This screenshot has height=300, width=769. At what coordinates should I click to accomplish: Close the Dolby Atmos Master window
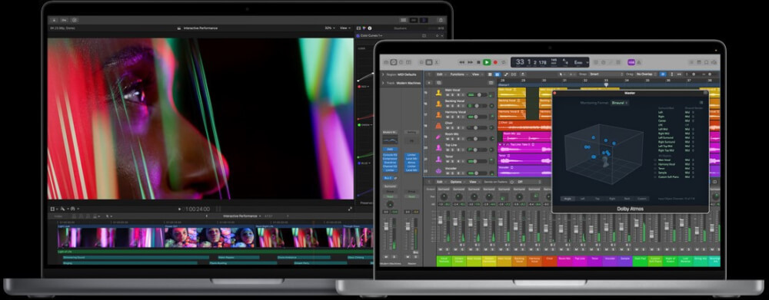pos(554,93)
